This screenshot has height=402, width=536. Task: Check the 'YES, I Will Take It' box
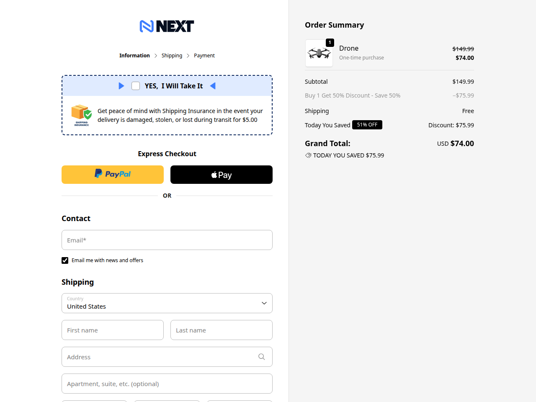(136, 86)
